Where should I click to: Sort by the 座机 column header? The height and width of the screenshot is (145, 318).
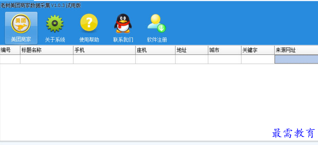click(155, 50)
